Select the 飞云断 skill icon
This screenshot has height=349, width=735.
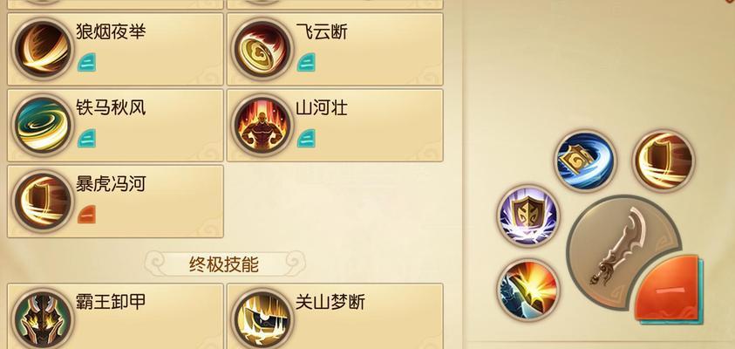(262, 49)
